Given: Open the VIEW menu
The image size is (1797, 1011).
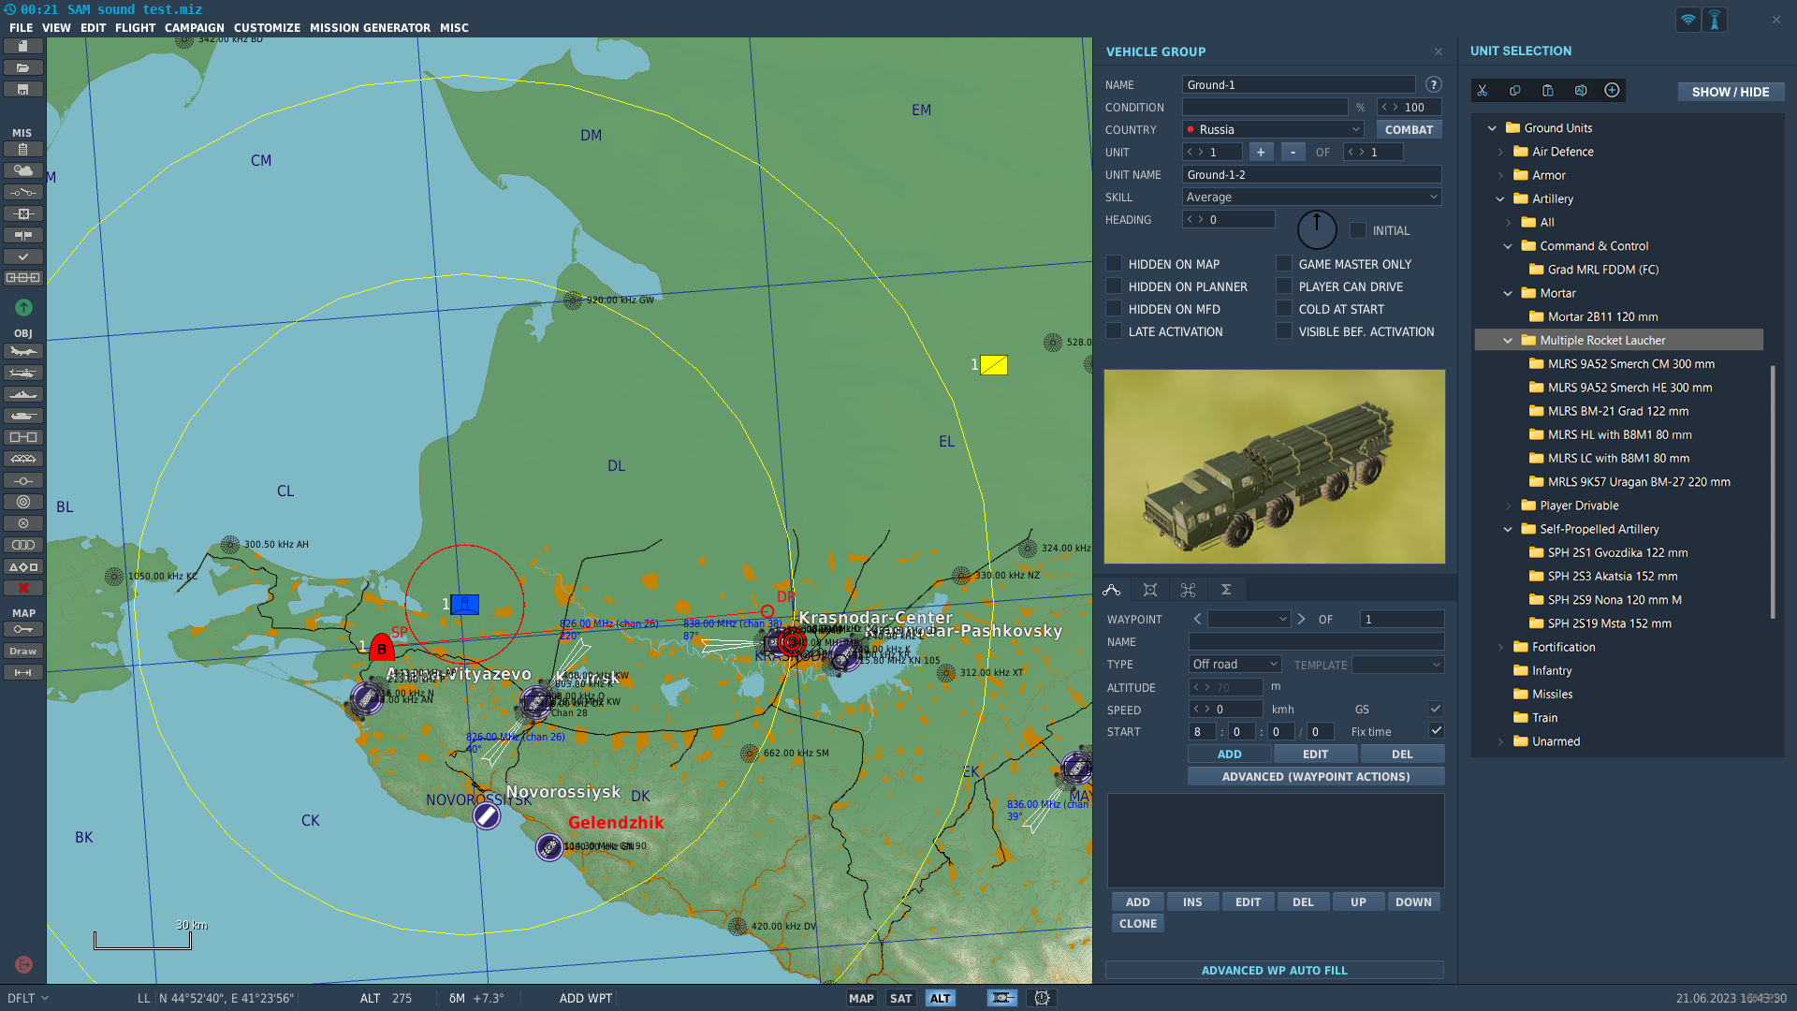Looking at the screenshot, I should 56,28.
